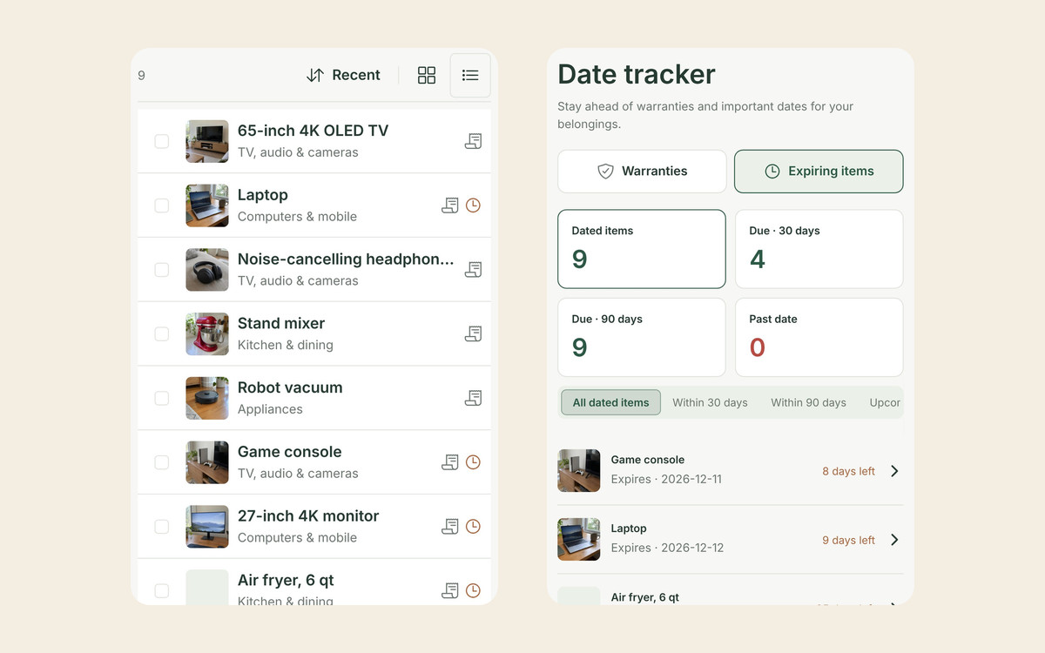1045x653 pixels.
Task: Open the Stand mixer thumbnail
Action: (207, 333)
